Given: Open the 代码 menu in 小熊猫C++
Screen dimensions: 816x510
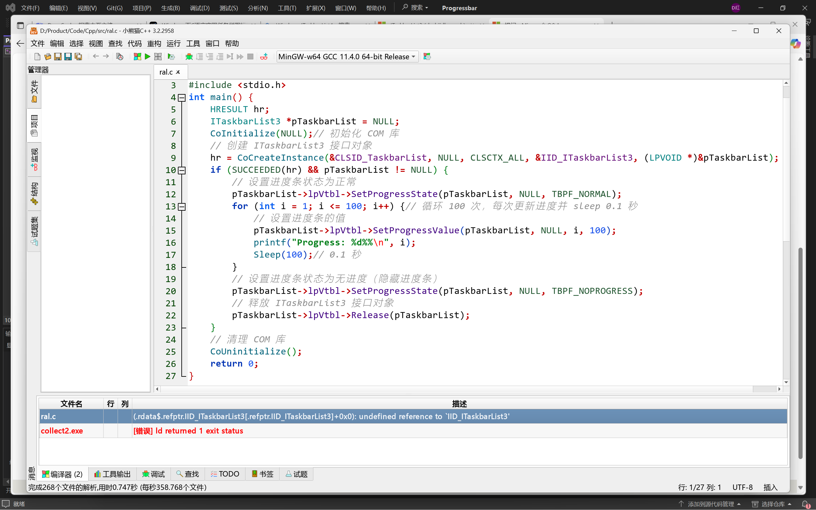Looking at the screenshot, I should 135,44.
